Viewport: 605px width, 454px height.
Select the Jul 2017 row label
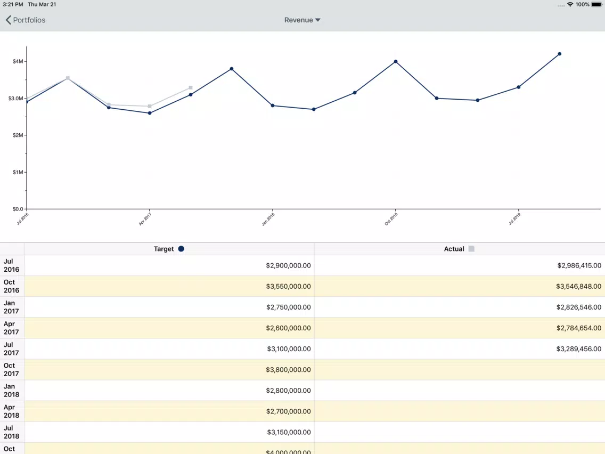[x=11, y=349]
